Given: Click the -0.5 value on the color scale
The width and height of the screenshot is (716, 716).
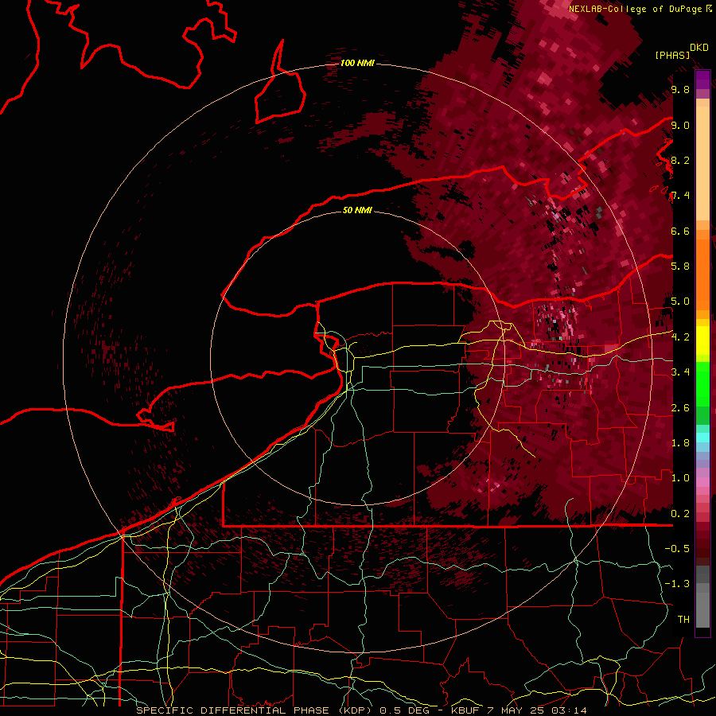Looking at the screenshot, I should [x=677, y=549].
